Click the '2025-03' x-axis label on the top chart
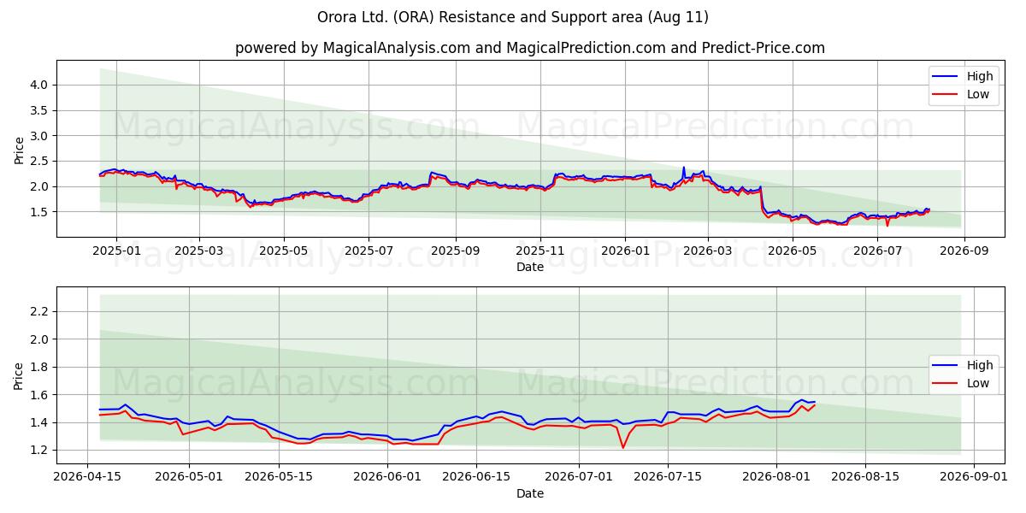 (x=198, y=251)
